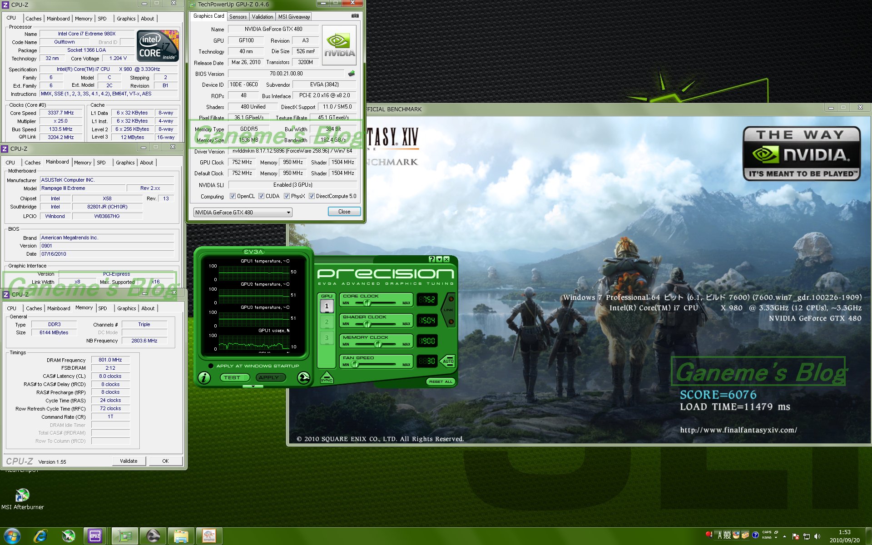Image resolution: width=872 pixels, height=545 pixels.
Task: Open Precision help question mark icon
Action: coord(431,259)
